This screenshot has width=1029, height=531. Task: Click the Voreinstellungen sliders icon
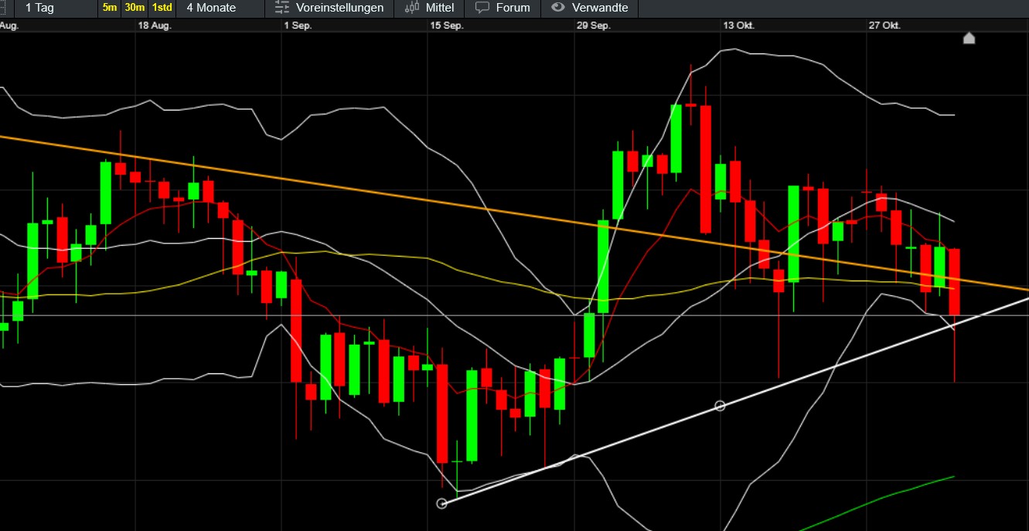282,8
